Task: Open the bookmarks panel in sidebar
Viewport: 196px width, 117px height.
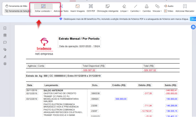Action: [x=5, y=28]
